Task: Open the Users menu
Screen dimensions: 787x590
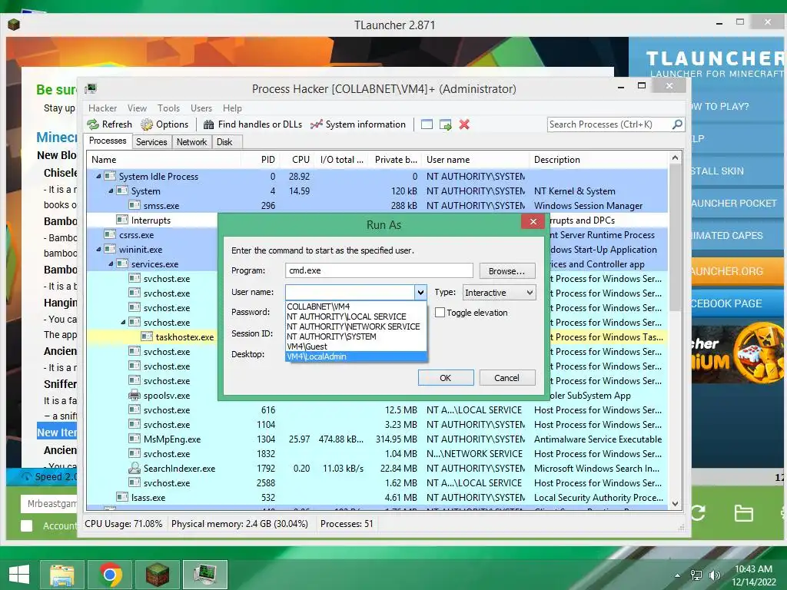Action: (x=201, y=108)
